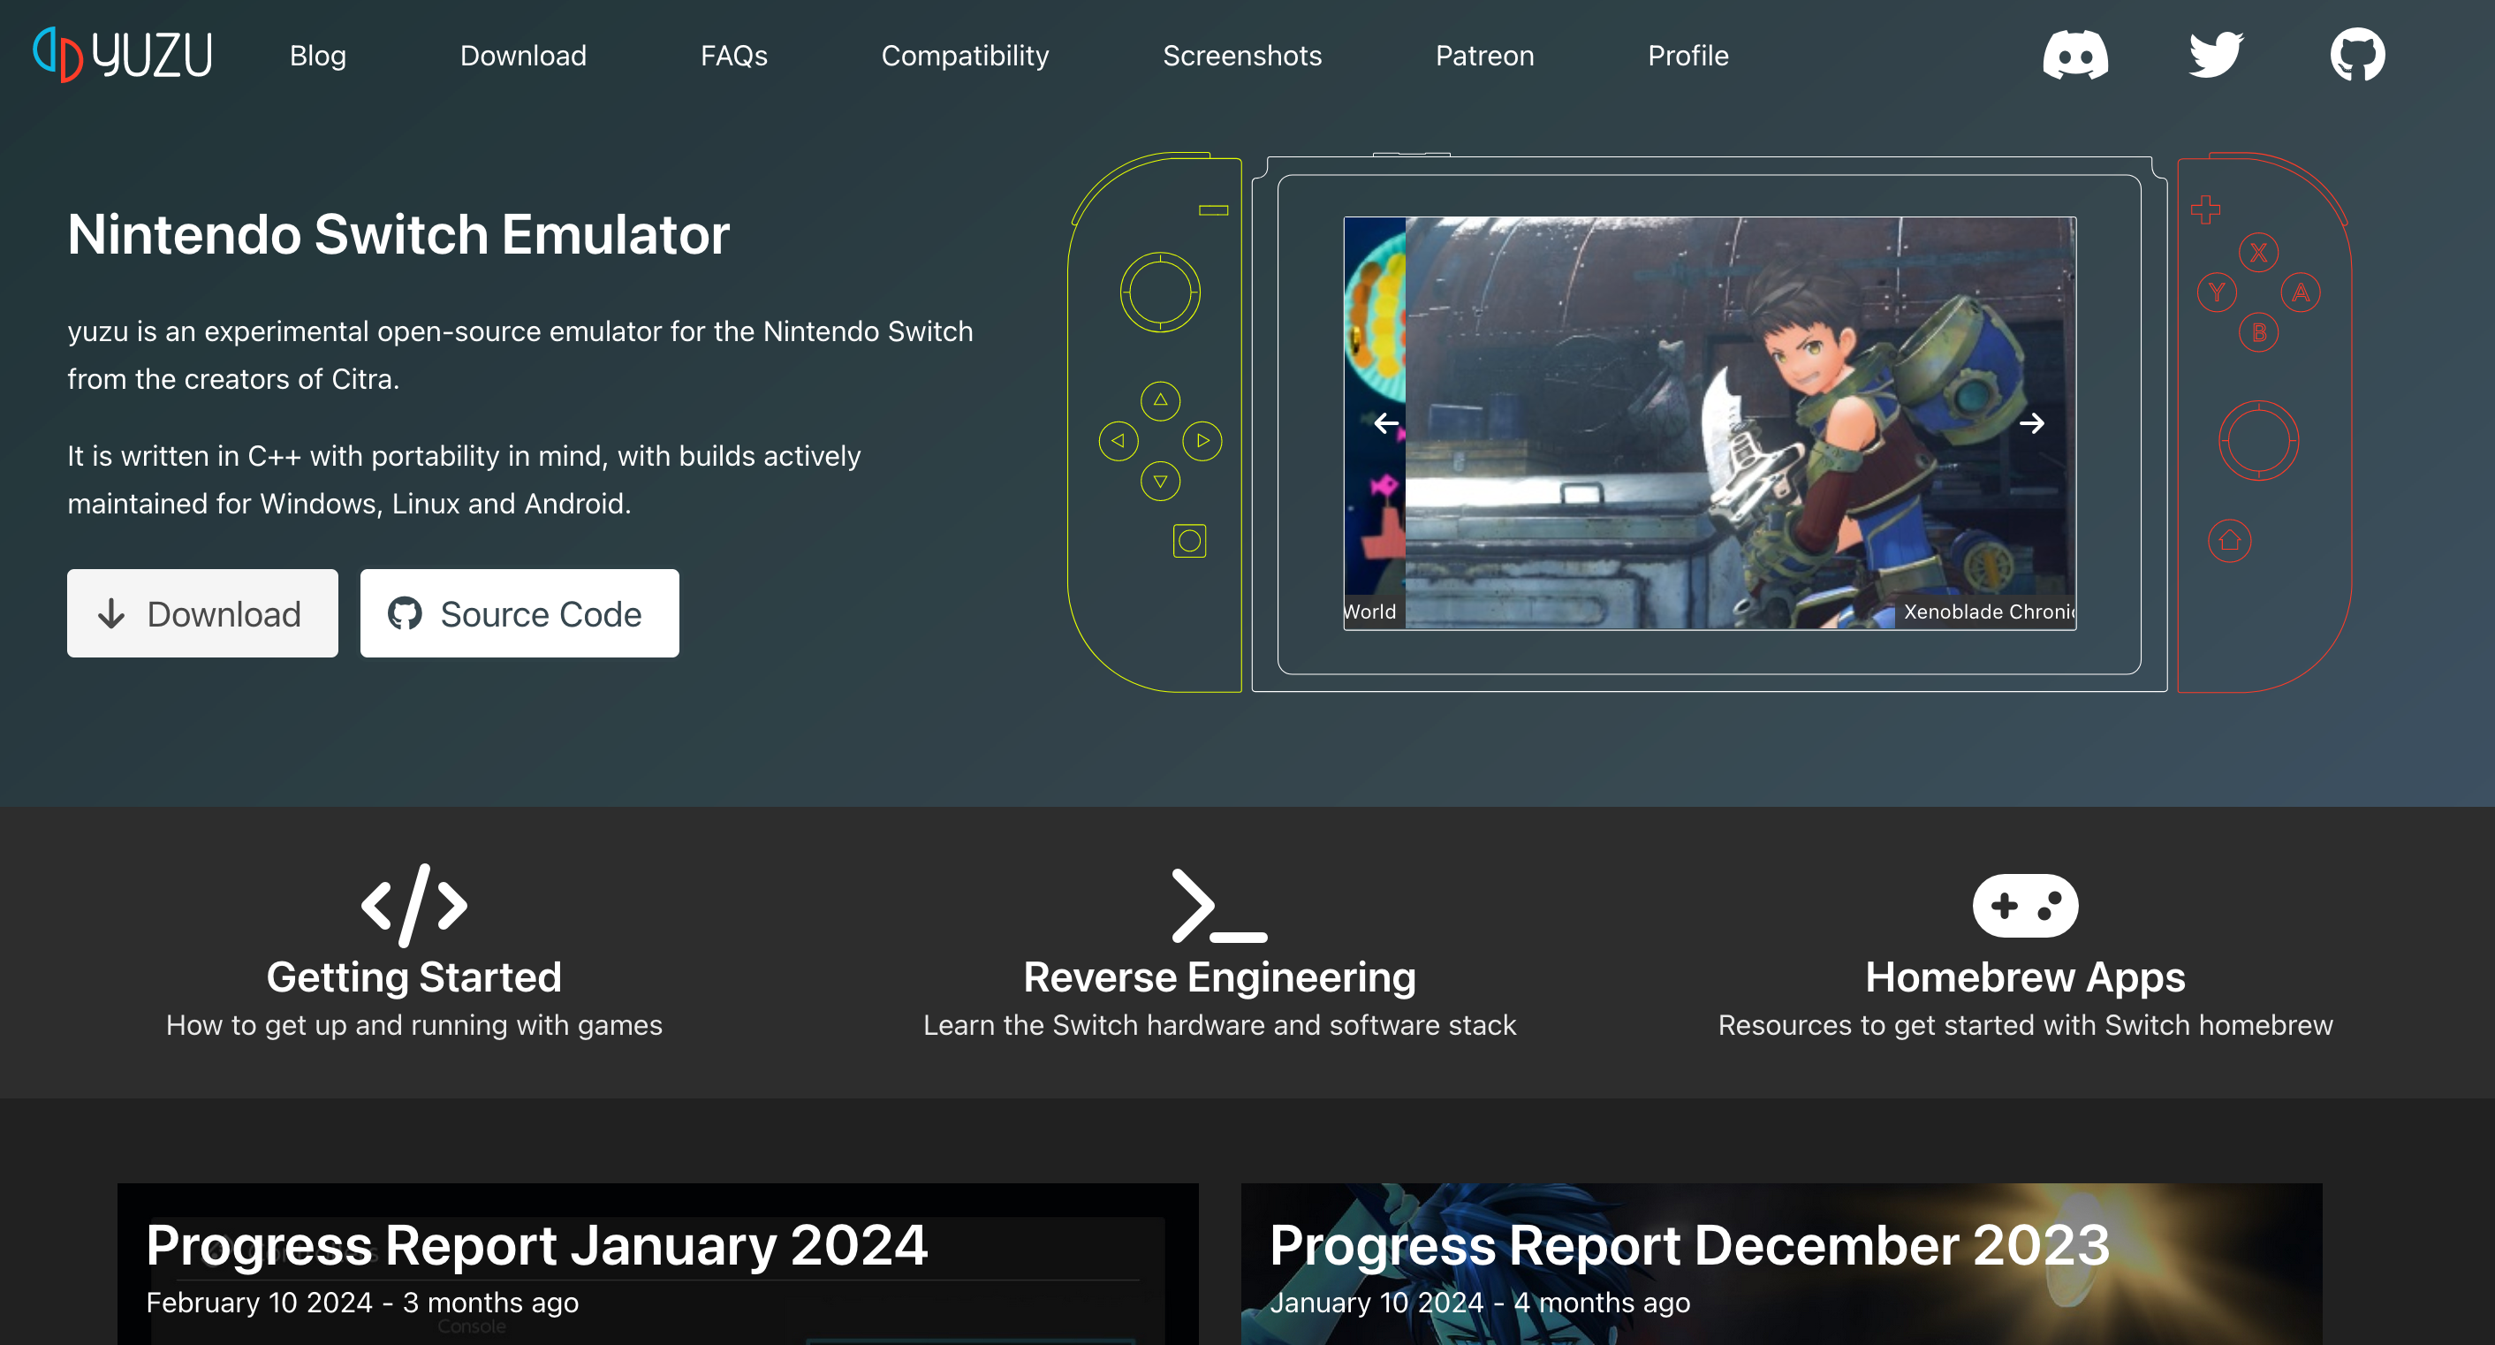Click the minus button on yellow Joy-Con

pyautogui.click(x=1214, y=210)
